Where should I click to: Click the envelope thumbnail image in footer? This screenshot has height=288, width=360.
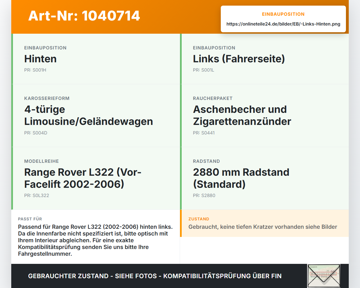point(324,276)
